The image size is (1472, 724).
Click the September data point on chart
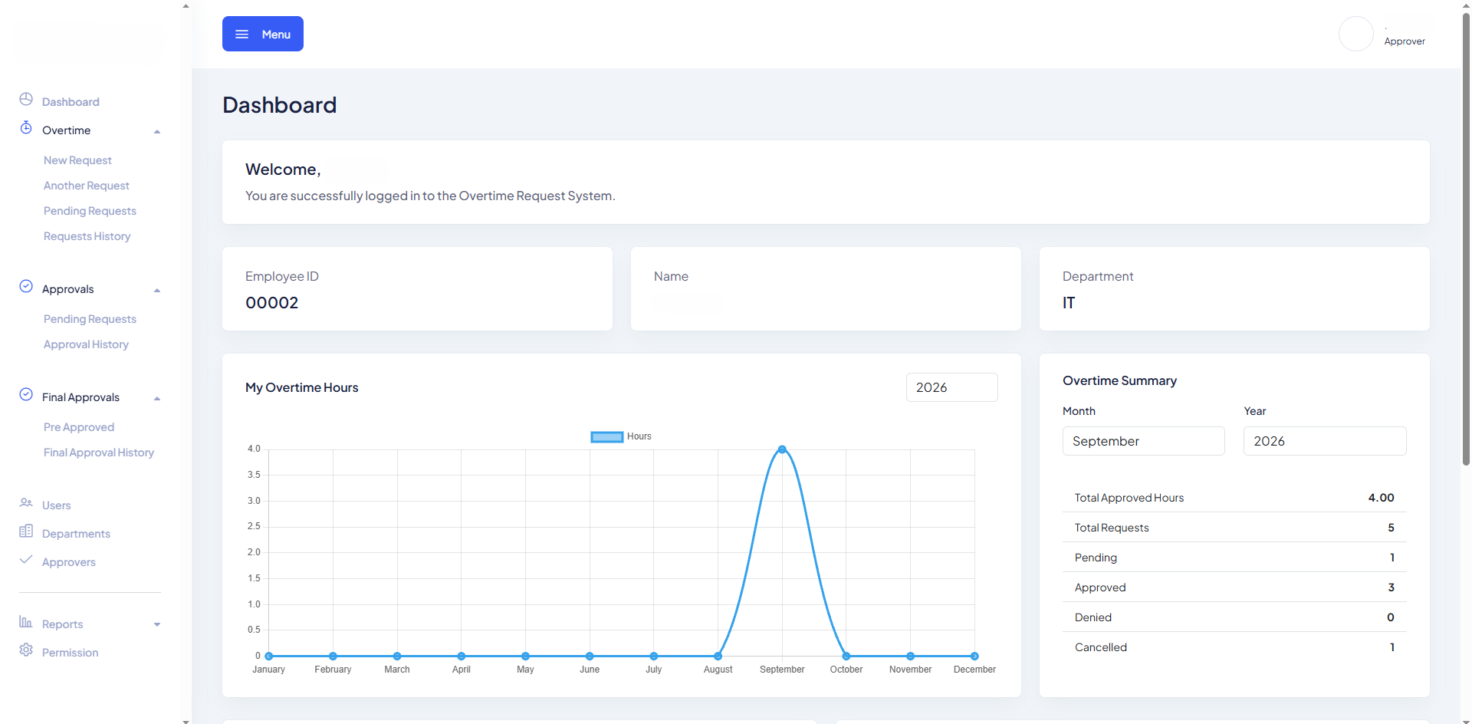tap(782, 449)
